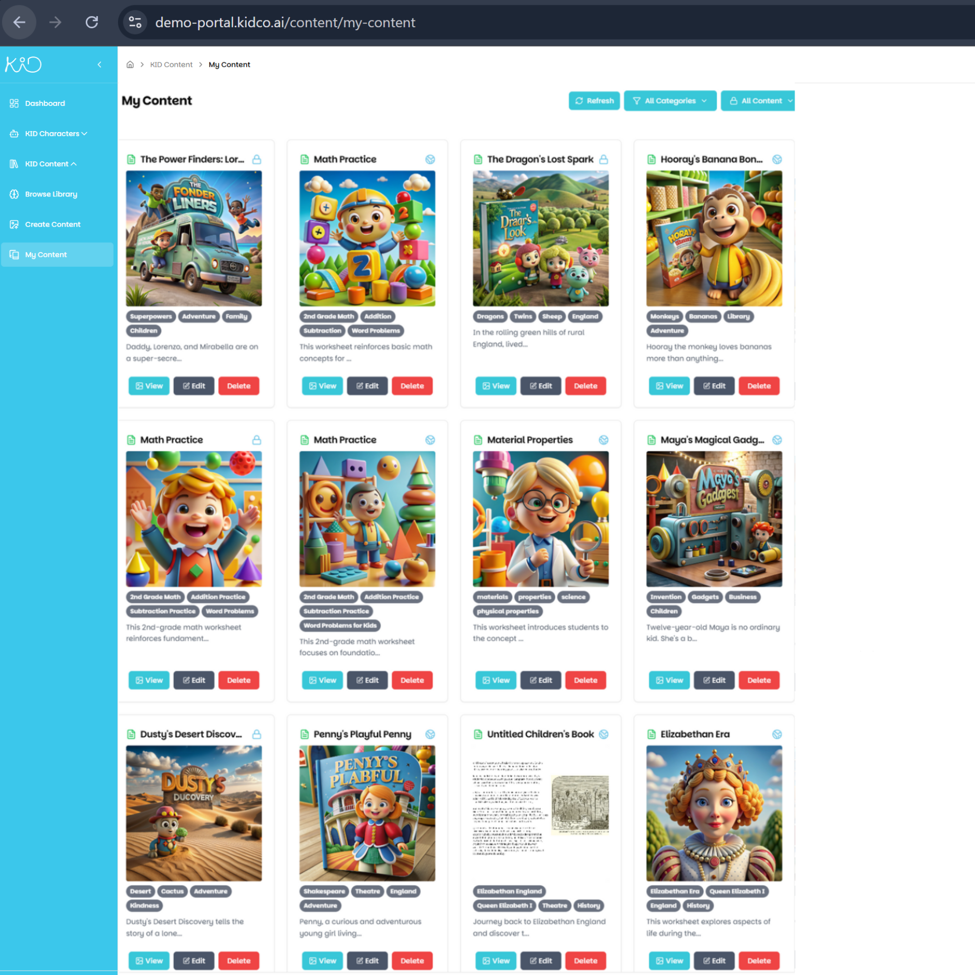Image resolution: width=975 pixels, height=975 pixels.
Task: Click document icon beside Elizabethan Era title
Action: coord(651,734)
